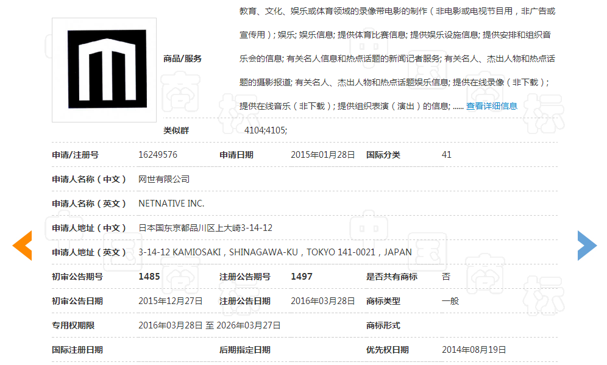The image size is (607, 365).
Task: Select registration announcement date 2016年03月28日
Action: (323, 301)
